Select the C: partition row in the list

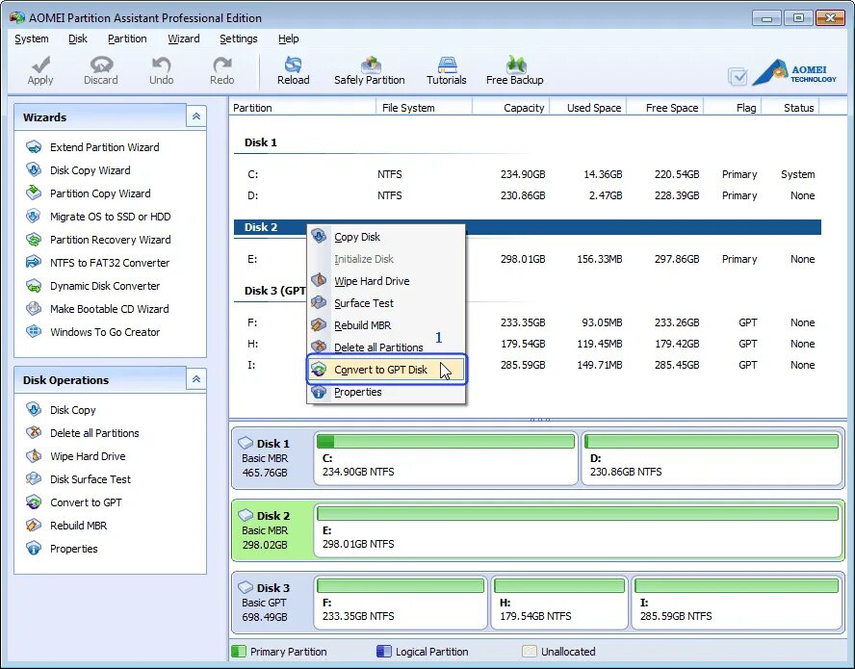click(528, 174)
